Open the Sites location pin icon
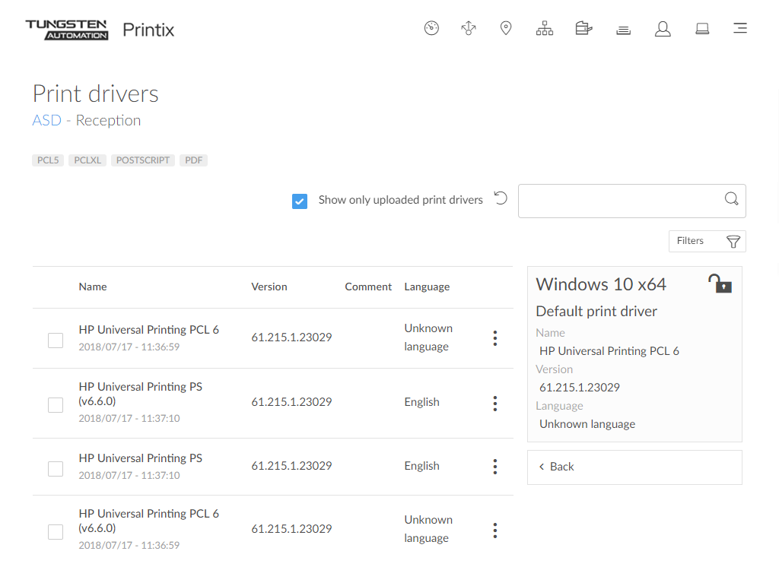 506,29
